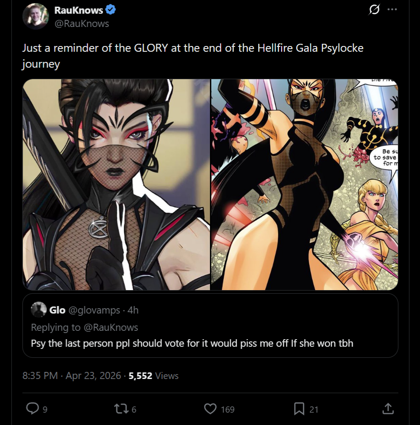
Task: Open RauKnows profile avatar
Action: [35, 16]
